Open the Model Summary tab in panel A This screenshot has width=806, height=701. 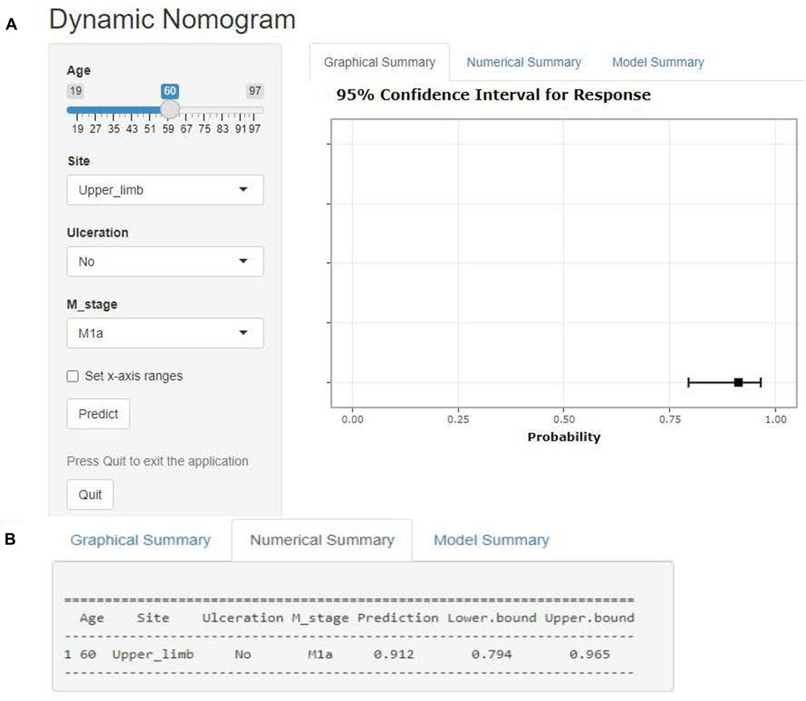[x=657, y=62]
